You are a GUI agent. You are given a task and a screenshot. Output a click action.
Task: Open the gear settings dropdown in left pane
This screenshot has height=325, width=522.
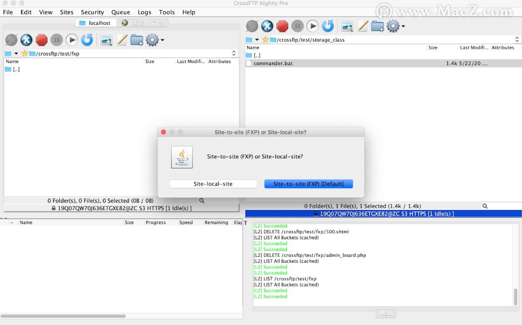point(155,40)
